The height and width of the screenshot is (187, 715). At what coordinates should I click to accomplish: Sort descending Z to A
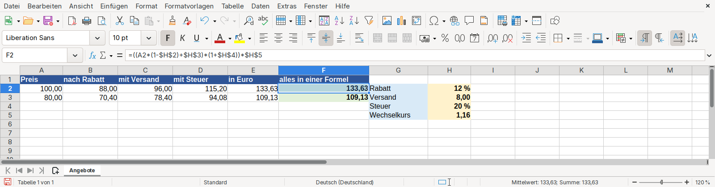(354, 20)
